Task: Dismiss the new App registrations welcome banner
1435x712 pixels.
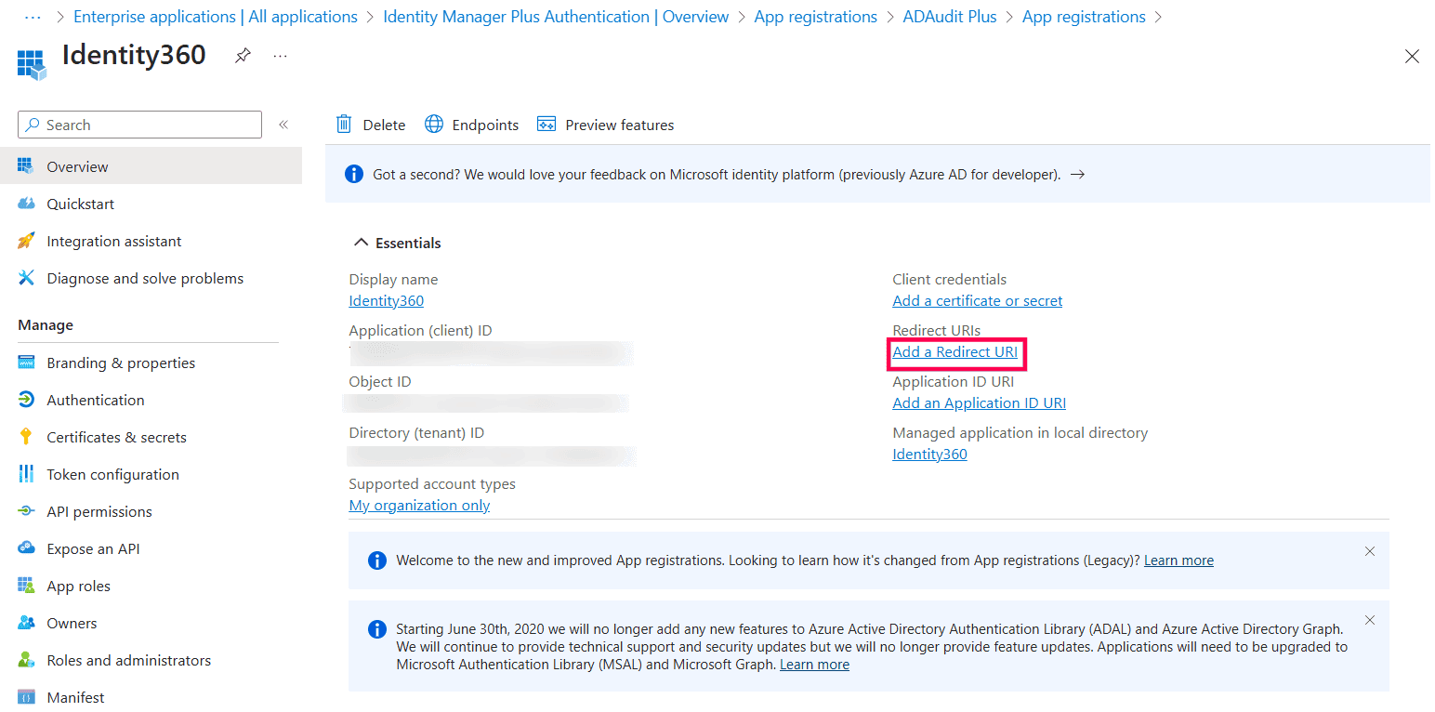Action: [x=1369, y=551]
